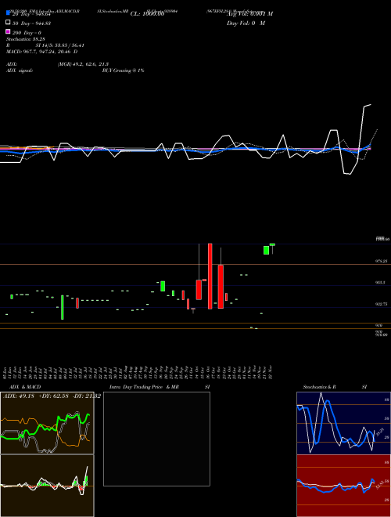
Task: Click the last green candle near 1000 level
Action: click(272, 244)
